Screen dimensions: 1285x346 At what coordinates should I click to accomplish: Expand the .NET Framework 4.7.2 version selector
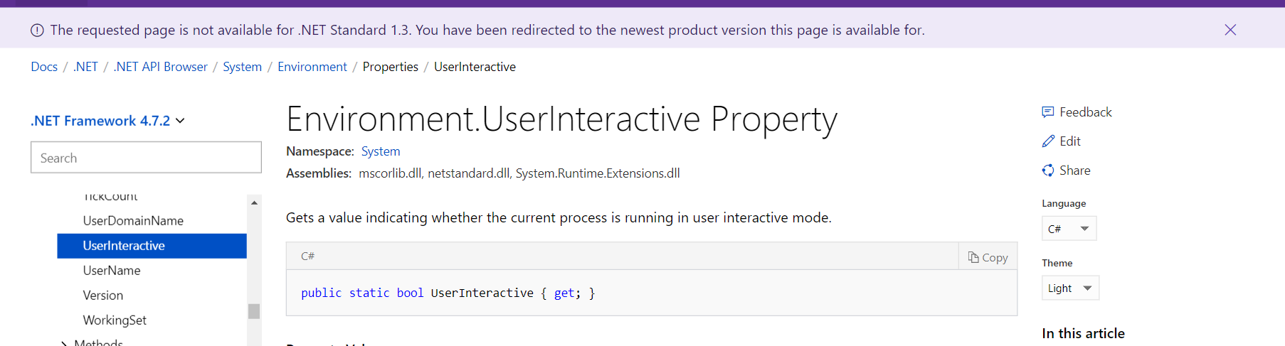pyautogui.click(x=107, y=121)
